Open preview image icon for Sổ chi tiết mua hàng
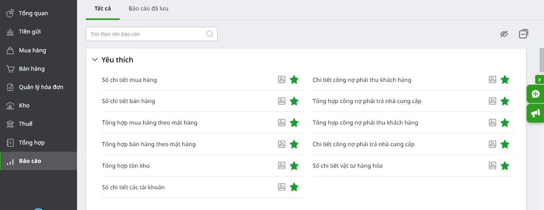The width and height of the screenshot is (544, 210). 282,80
